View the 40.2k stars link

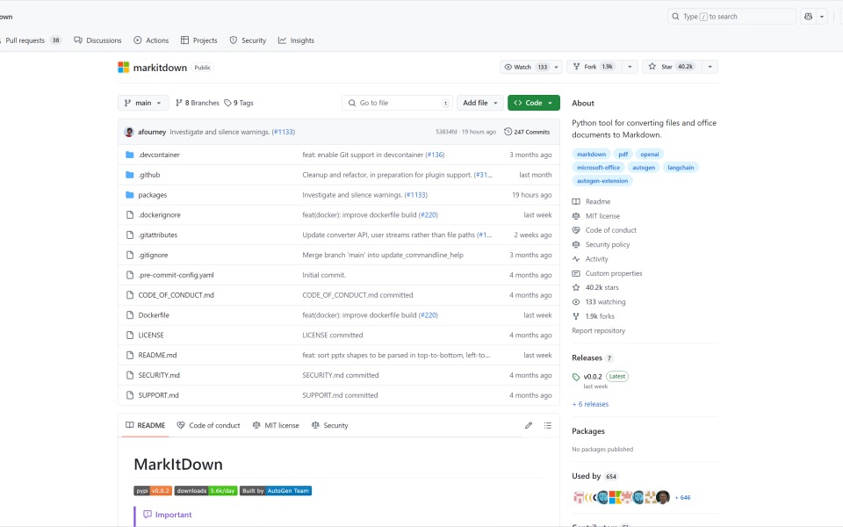(595, 288)
